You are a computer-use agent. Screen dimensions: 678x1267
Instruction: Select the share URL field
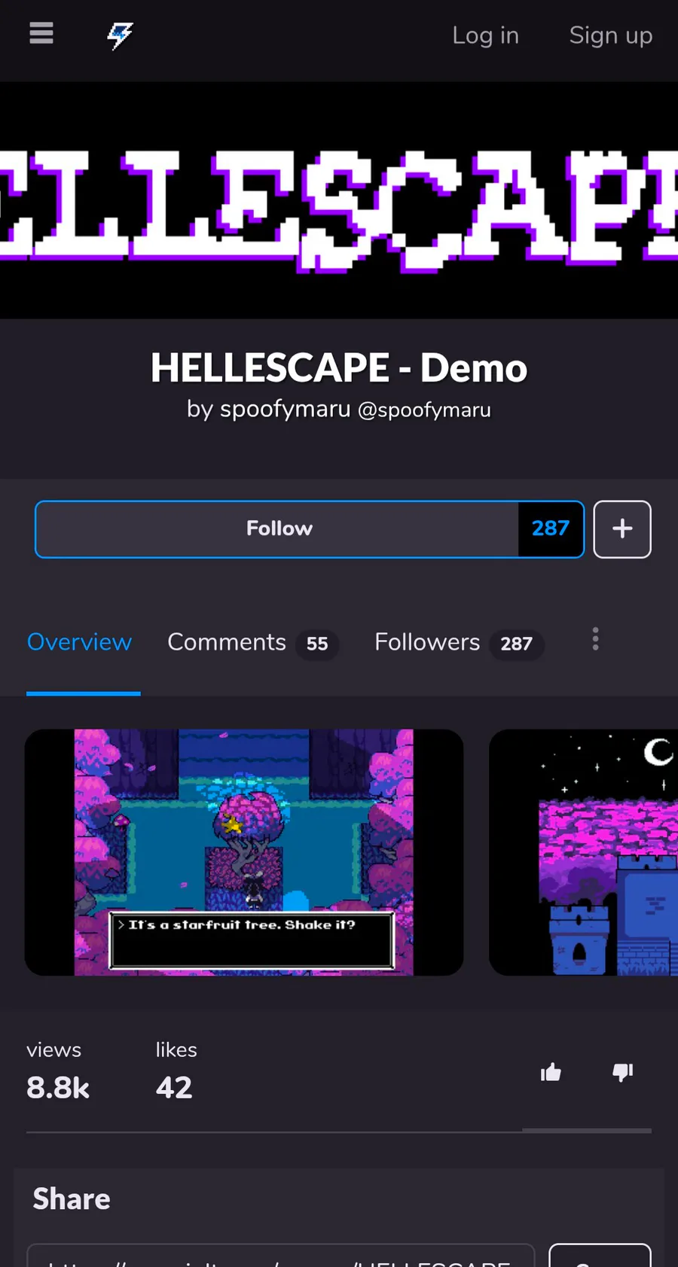281,1256
